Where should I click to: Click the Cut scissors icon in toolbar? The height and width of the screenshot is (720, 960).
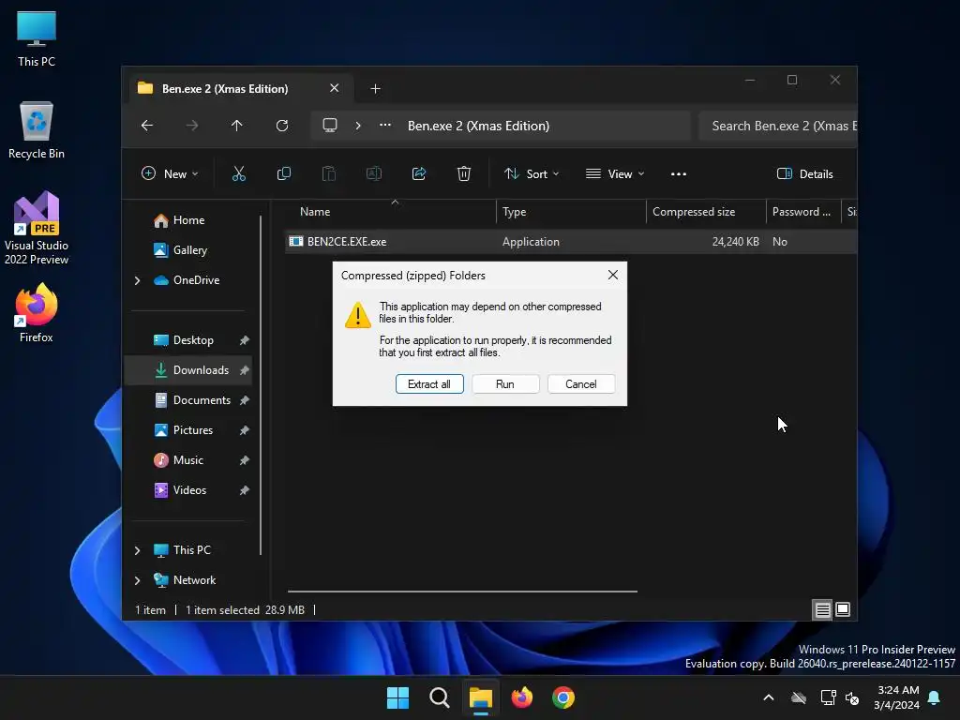coord(239,173)
